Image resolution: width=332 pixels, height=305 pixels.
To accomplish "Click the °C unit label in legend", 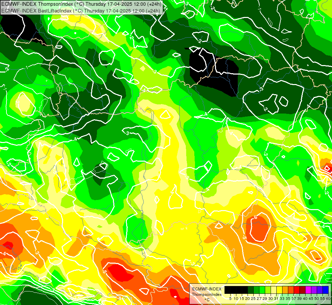I will pos(207,300).
